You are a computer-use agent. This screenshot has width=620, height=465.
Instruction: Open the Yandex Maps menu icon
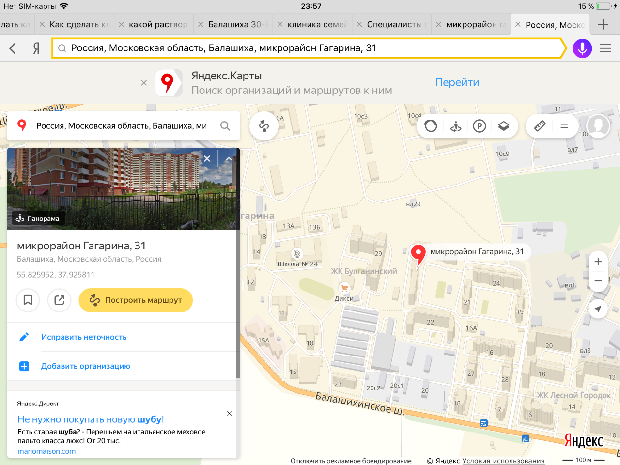(564, 126)
